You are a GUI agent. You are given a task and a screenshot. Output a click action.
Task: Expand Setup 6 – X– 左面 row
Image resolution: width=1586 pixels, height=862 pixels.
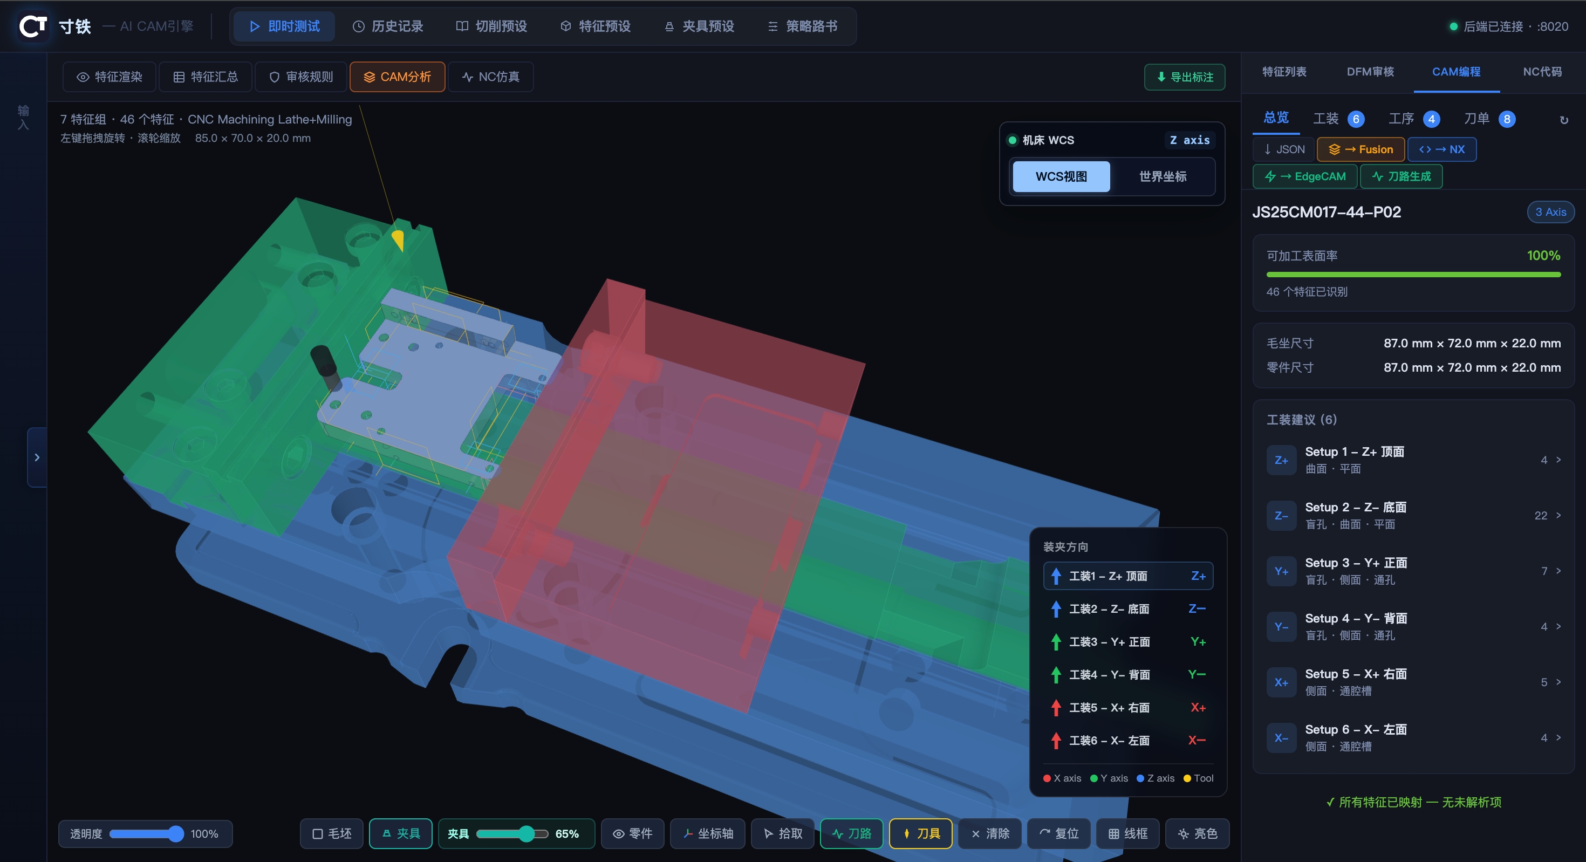pos(1413,737)
